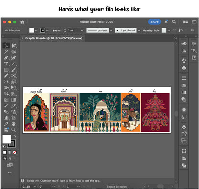Open the Swatches panel icon

point(184,85)
